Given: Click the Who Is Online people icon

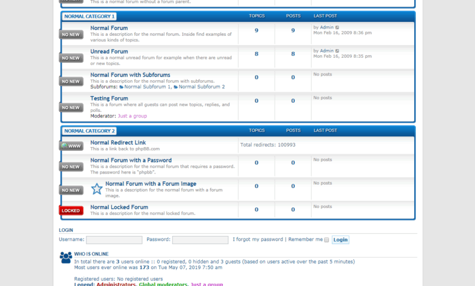Looking at the screenshot, I should point(66,257).
